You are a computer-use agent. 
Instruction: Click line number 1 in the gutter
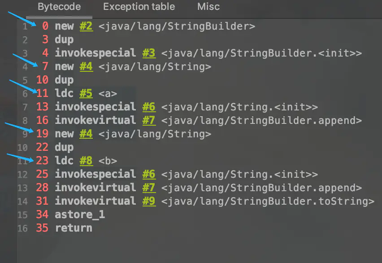(25, 26)
